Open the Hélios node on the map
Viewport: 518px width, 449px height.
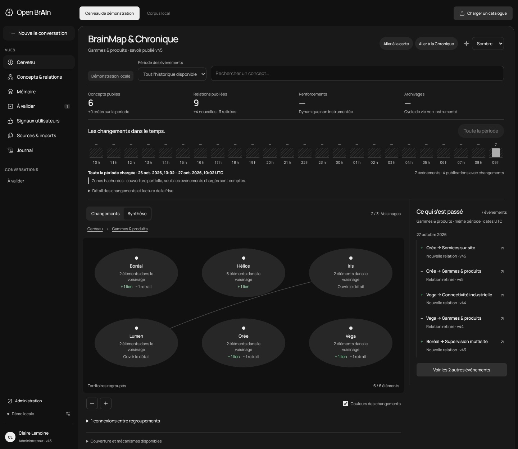pos(244,273)
